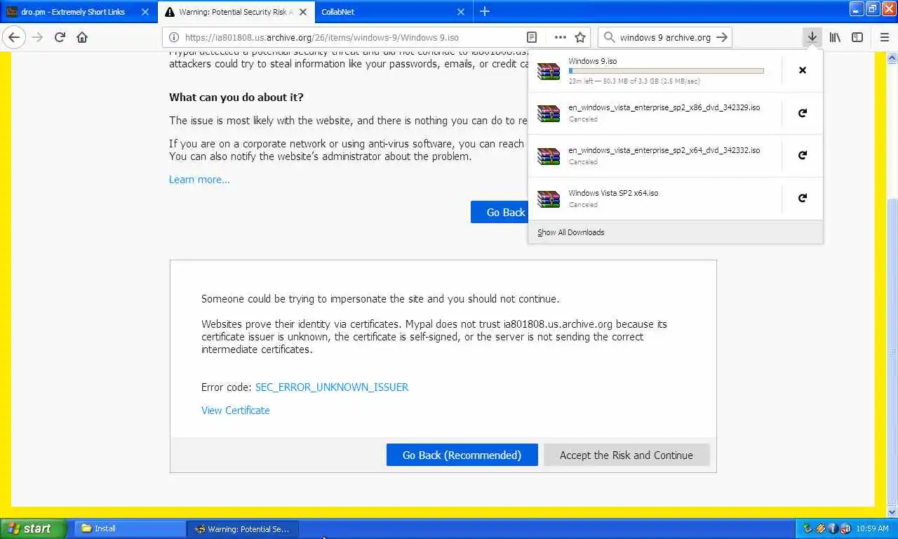Click the Search magnifier icon
This screenshot has width=898, height=539.
click(608, 37)
